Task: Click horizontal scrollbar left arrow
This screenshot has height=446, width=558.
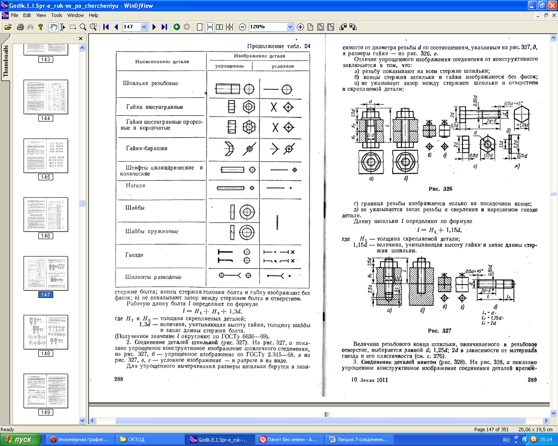Action: click(92, 421)
